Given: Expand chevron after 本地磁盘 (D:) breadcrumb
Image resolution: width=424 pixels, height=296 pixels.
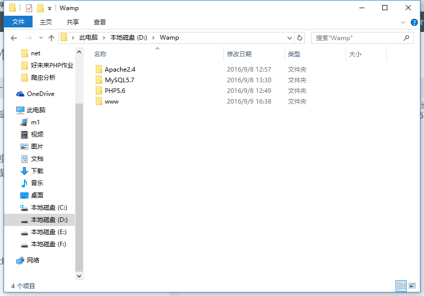Looking at the screenshot, I should (153, 38).
